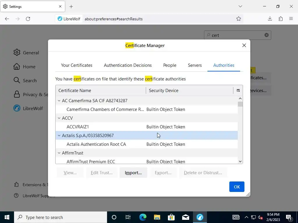This screenshot has height=223, width=298.
Task: Clear the cert search field
Action: coord(267,35)
